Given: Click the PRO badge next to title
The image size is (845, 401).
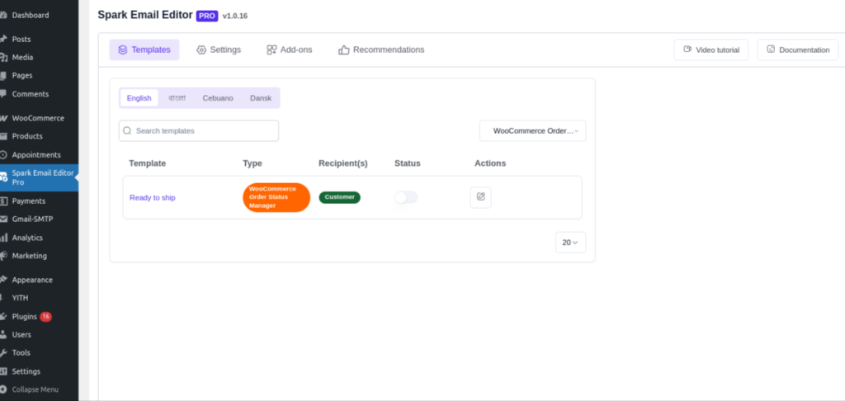Looking at the screenshot, I should (207, 16).
